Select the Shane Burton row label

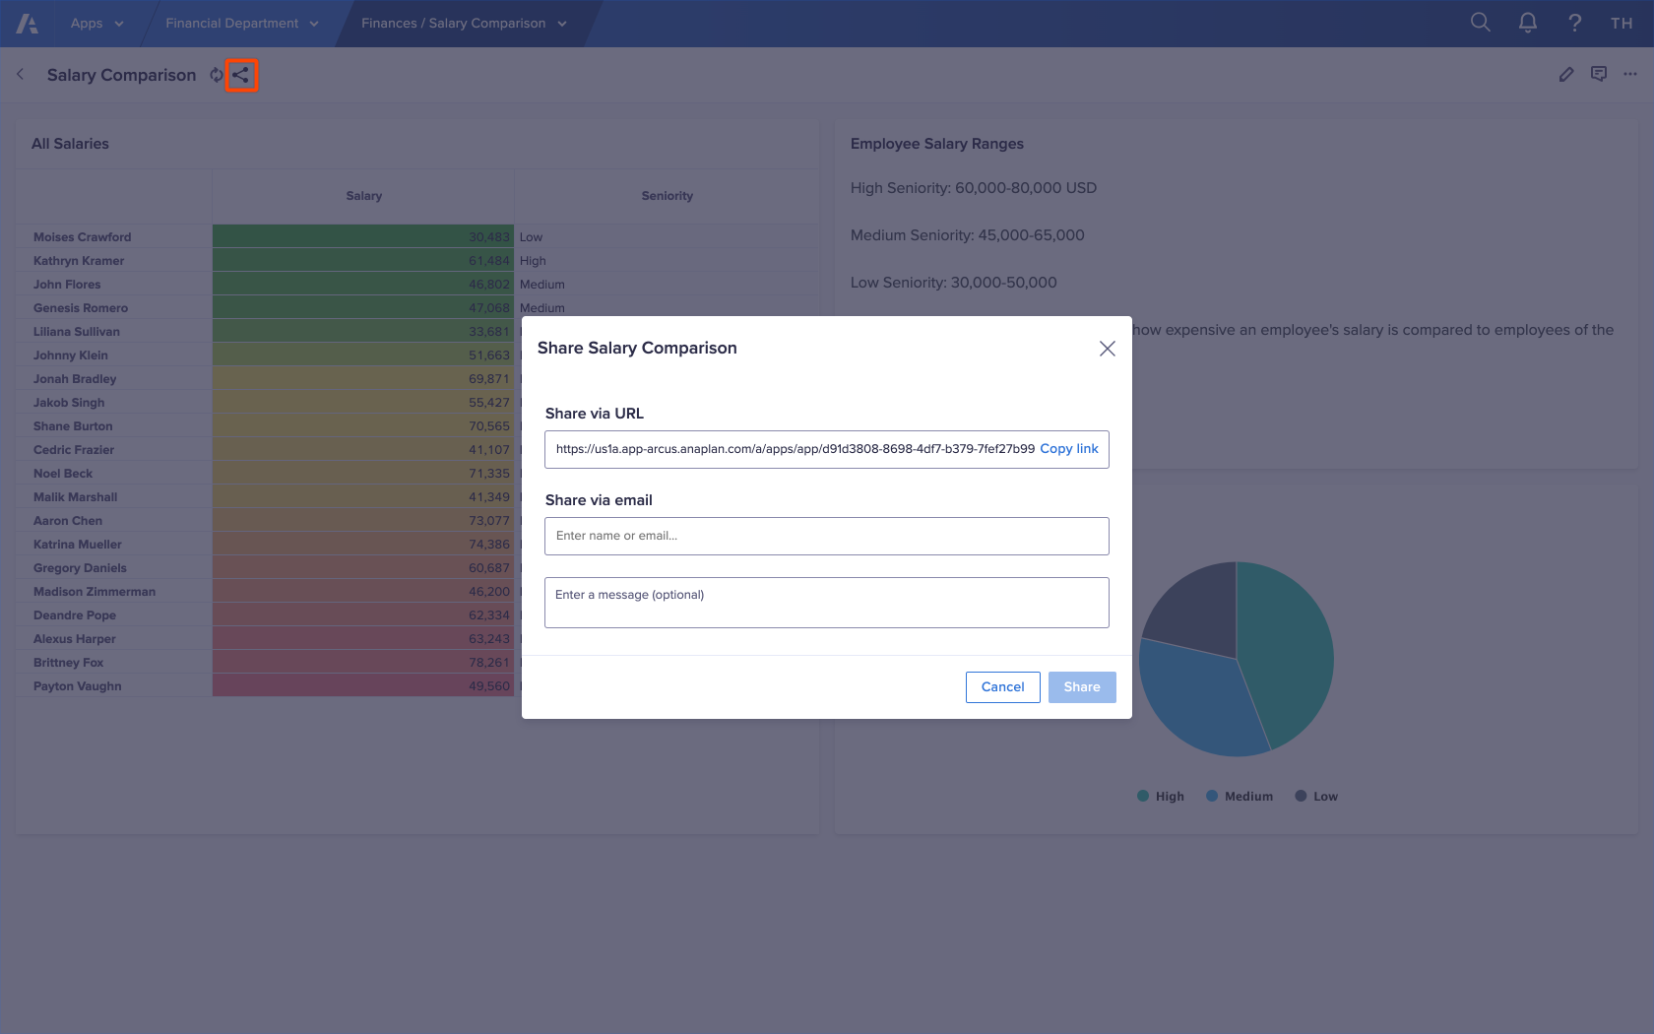click(x=73, y=426)
